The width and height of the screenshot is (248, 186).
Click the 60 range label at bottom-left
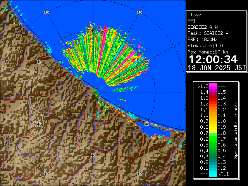(x=46, y=173)
